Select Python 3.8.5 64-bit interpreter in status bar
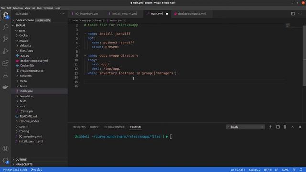The image size is (306, 172). click(15, 170)
